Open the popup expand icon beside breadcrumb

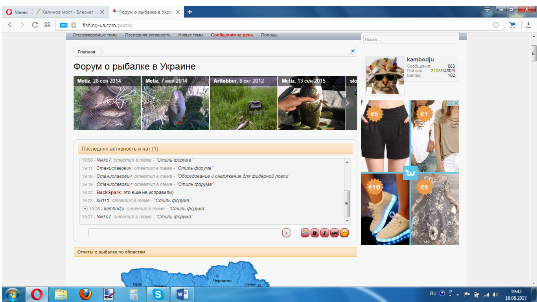352,52
